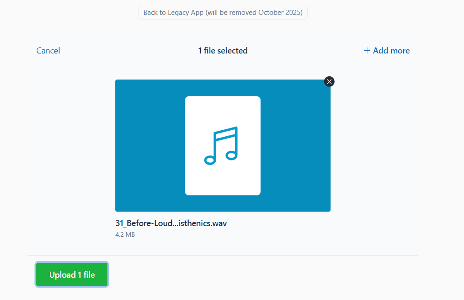Click the word "Upload" on the green button
This screenshot has height=300, width=464.
62,275
